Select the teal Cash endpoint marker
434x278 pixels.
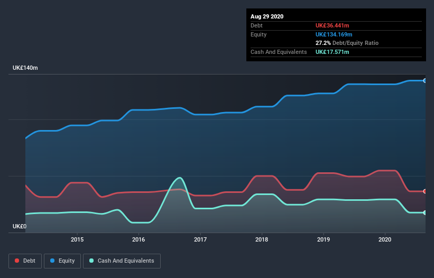[x=425, y=212]
